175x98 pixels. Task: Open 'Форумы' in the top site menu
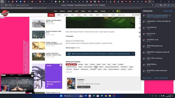coord(103,11)
